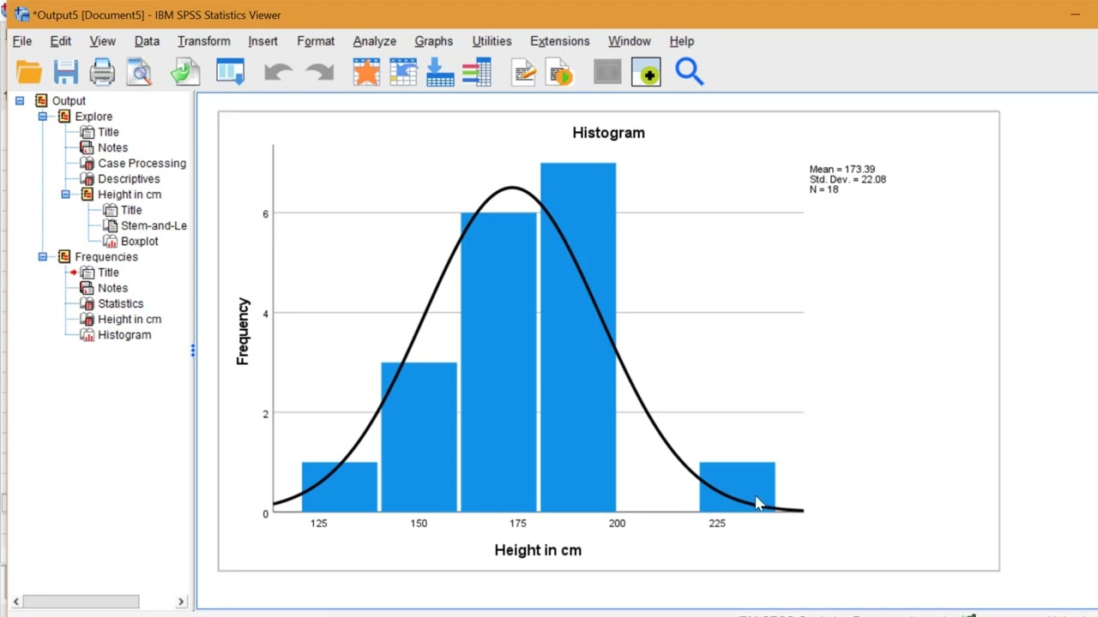Select Title under Explore
This screenshot has width=1098, height=617.
(x=108, y=132)
